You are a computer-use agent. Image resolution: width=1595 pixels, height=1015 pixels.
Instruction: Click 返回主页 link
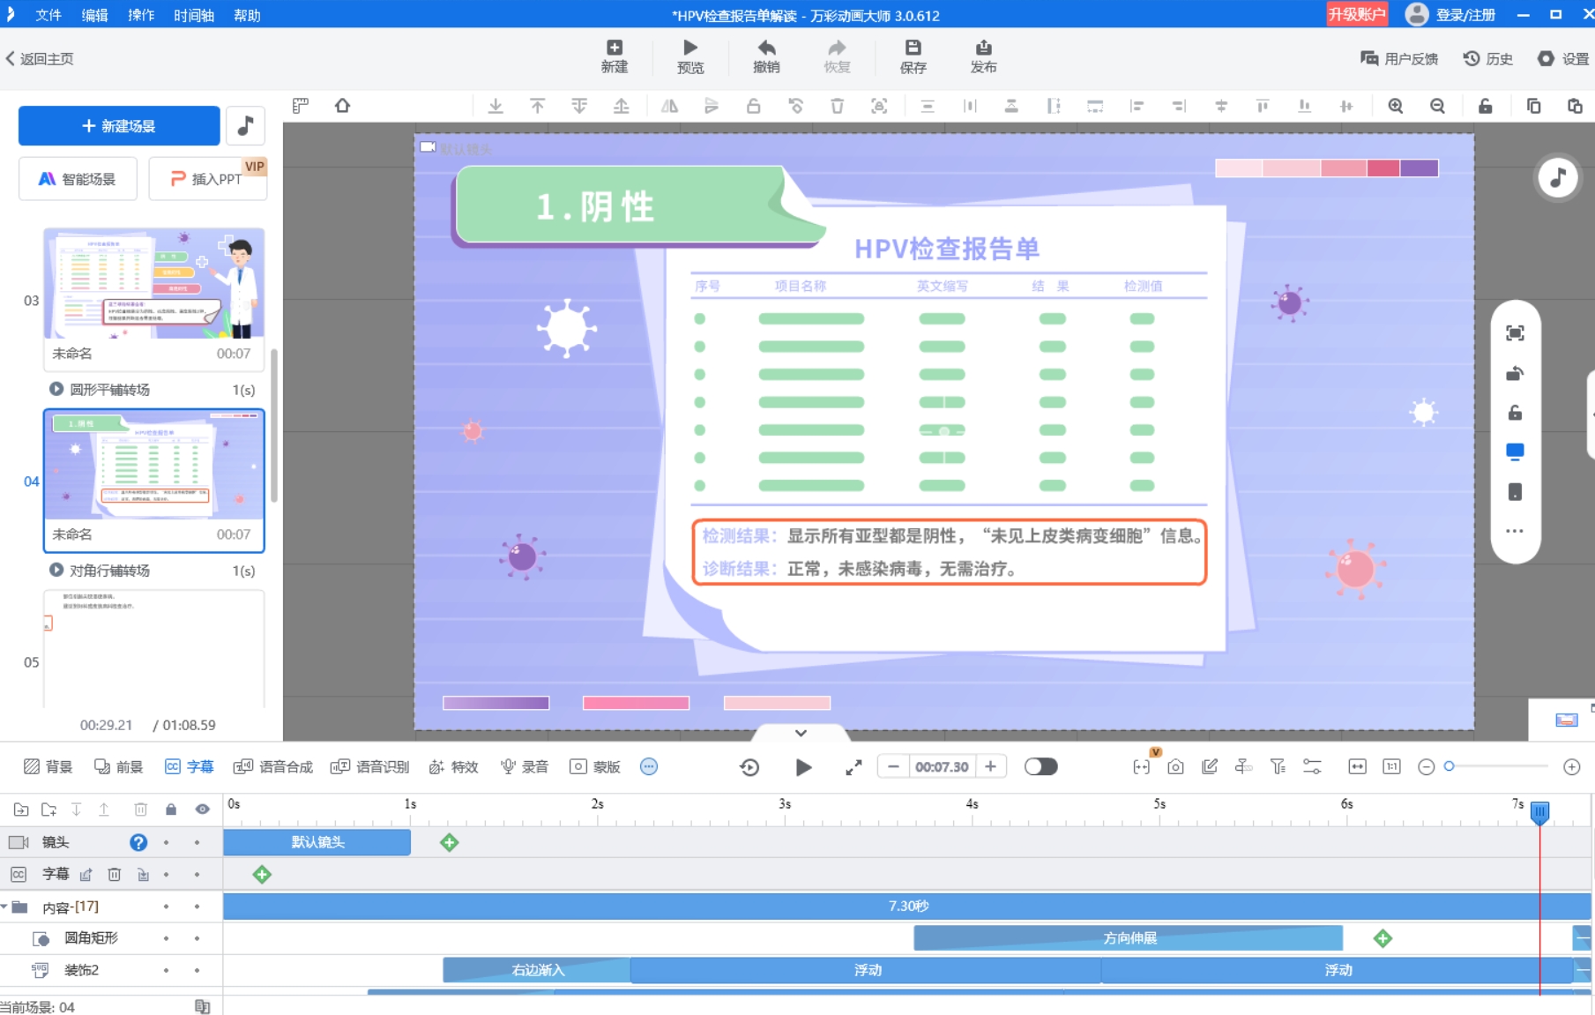[x=40, y=59]
